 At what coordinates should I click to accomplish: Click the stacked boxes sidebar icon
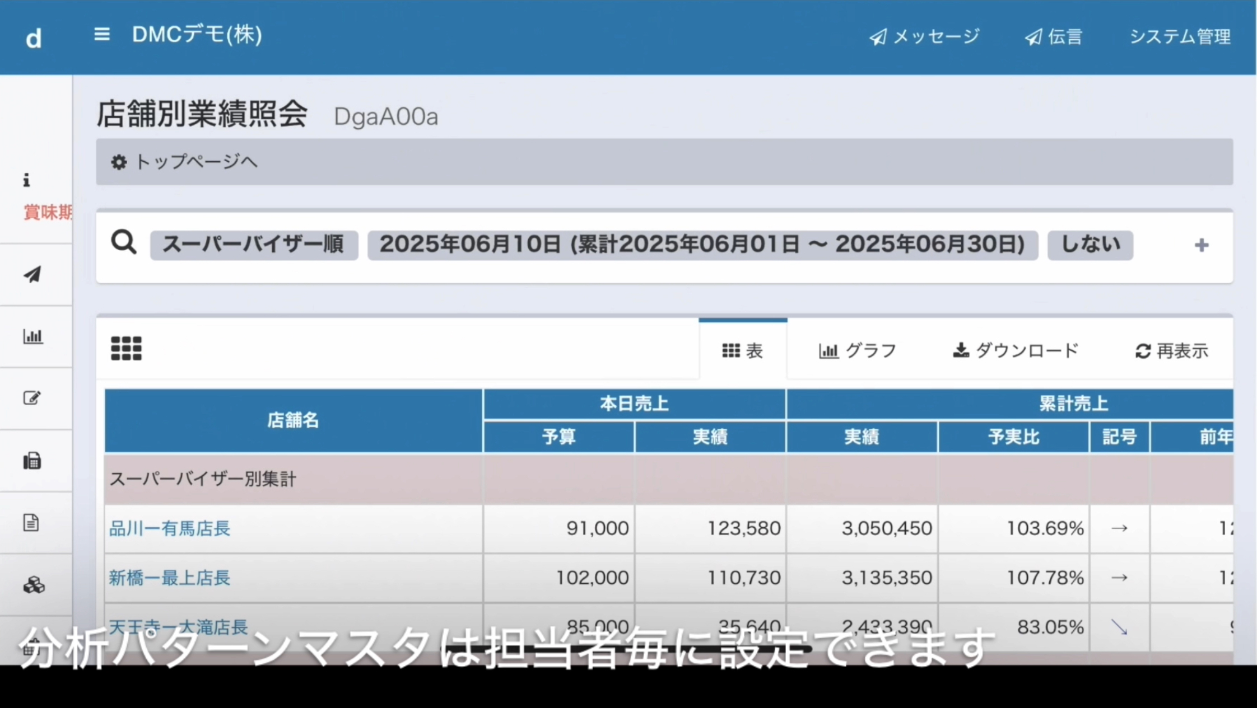[34, 585]
